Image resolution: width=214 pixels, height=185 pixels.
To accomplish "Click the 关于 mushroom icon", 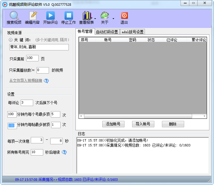I will pos(105,15).
